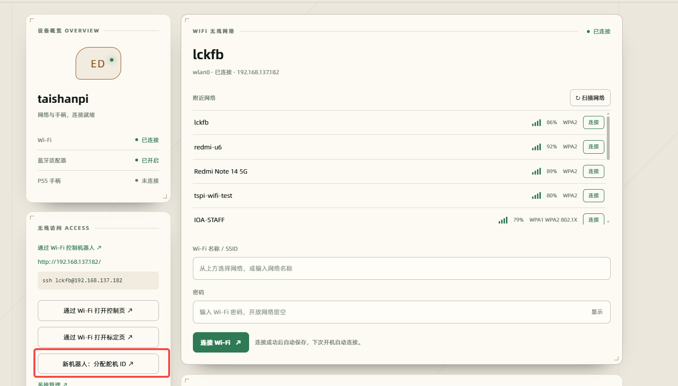Click 扫描网络 to rescan nearby networks
Viewport: 678px width, 386px height.
click(590, 98)
